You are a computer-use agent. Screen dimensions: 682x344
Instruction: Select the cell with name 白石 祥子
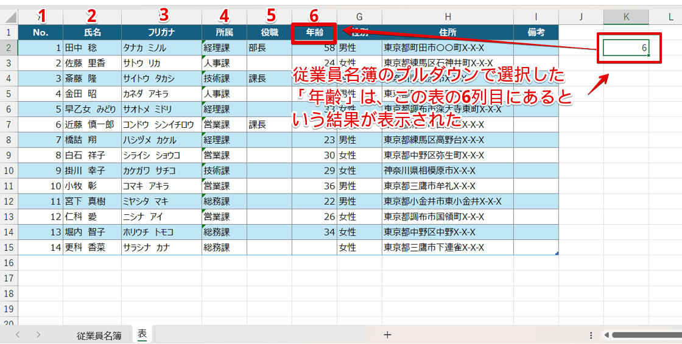click(x=92, y=155)
